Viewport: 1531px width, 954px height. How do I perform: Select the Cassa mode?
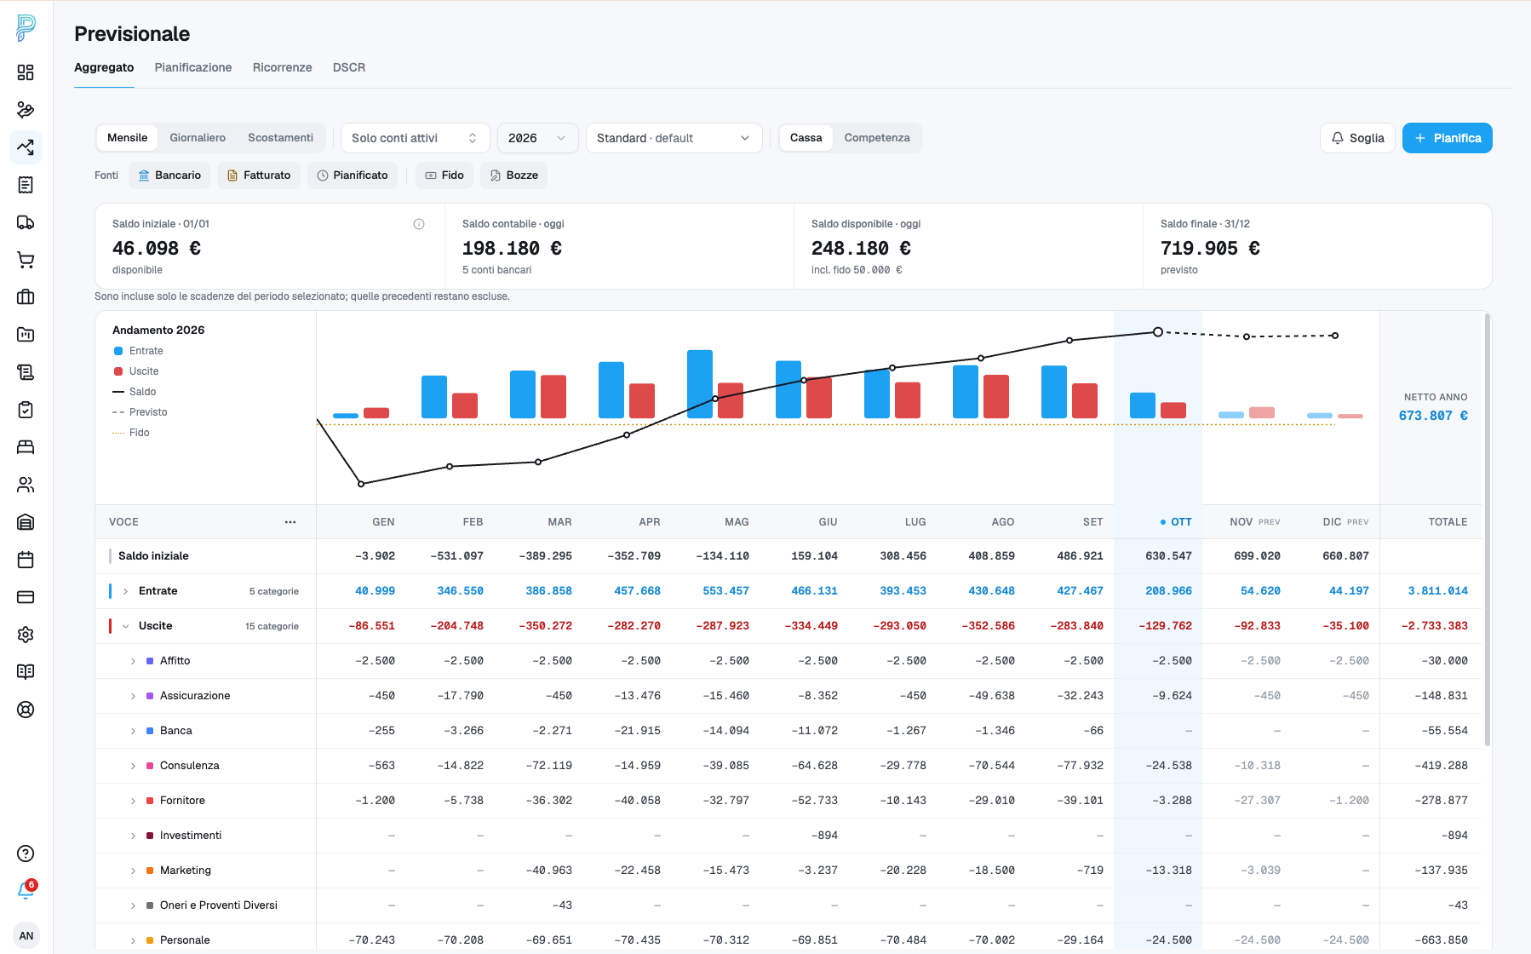pyautogui.click(x=806, y=138)
